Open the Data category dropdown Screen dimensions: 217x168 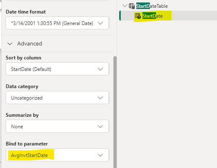click(x=57, y=98)
